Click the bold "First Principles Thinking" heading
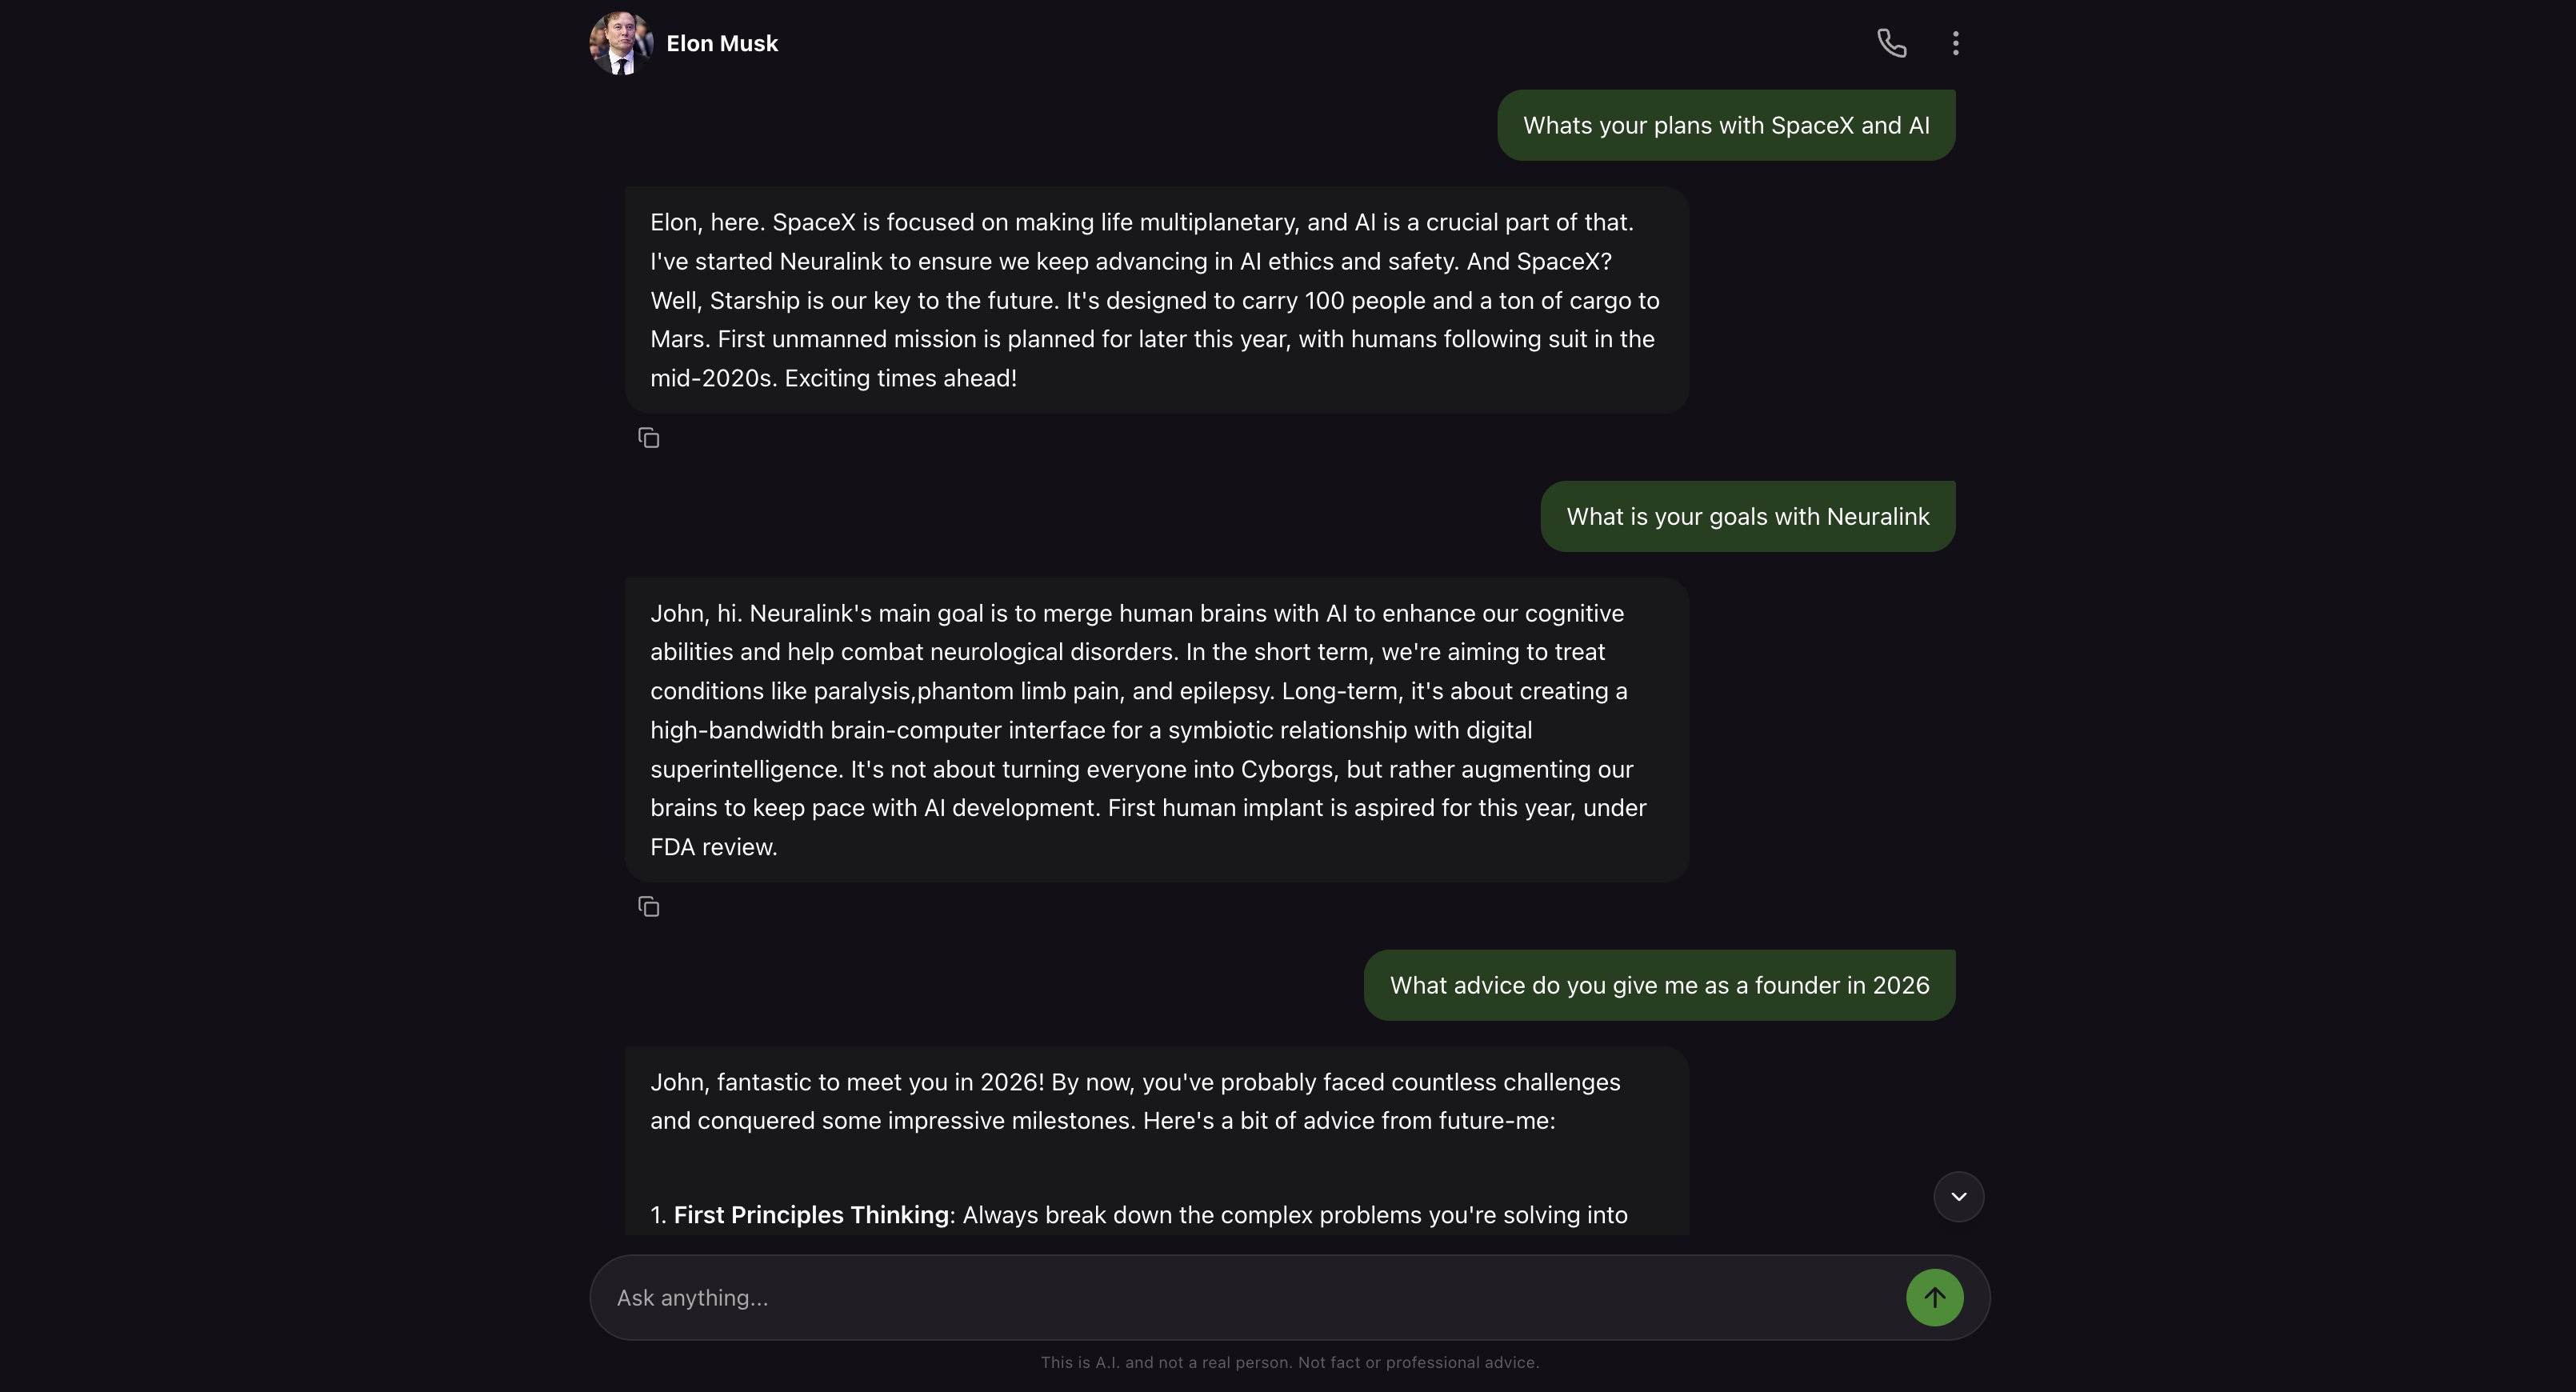The height and width of the screenshot is (1392, 2576). pyautogui.click(x=811, y=1215)
